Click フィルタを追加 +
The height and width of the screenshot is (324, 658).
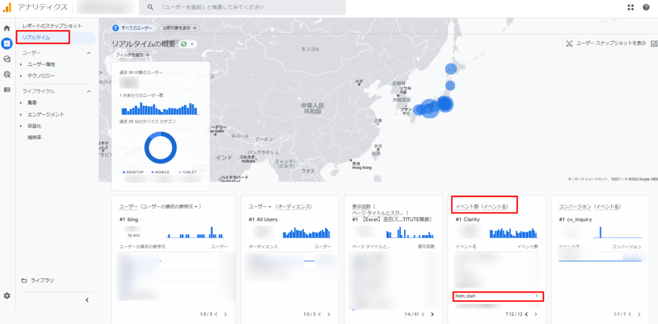pos(132,55)
